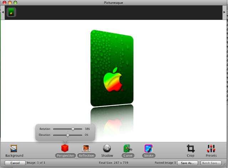Viewport: 228px width, 168px height.
Task: Click the Stroke pen icon
Action: click(x=149, y=148)
